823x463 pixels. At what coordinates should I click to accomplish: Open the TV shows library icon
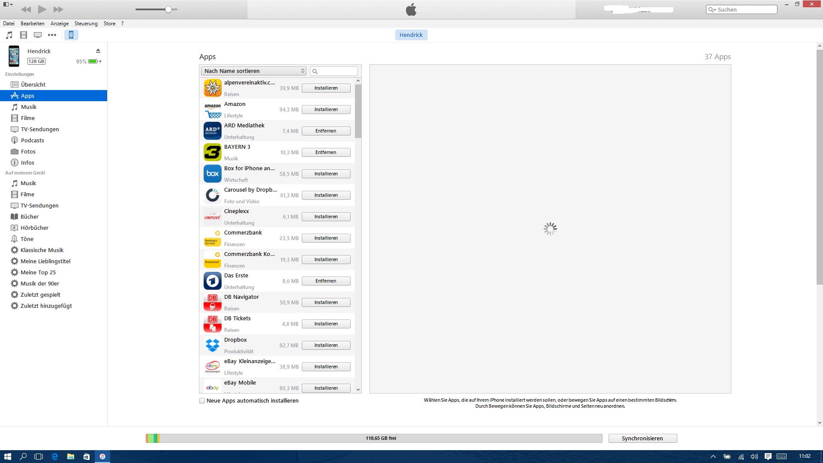click(x=38, y=35)
